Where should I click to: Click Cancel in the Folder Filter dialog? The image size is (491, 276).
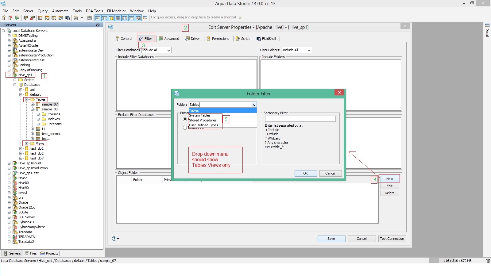tap(331, 173)
